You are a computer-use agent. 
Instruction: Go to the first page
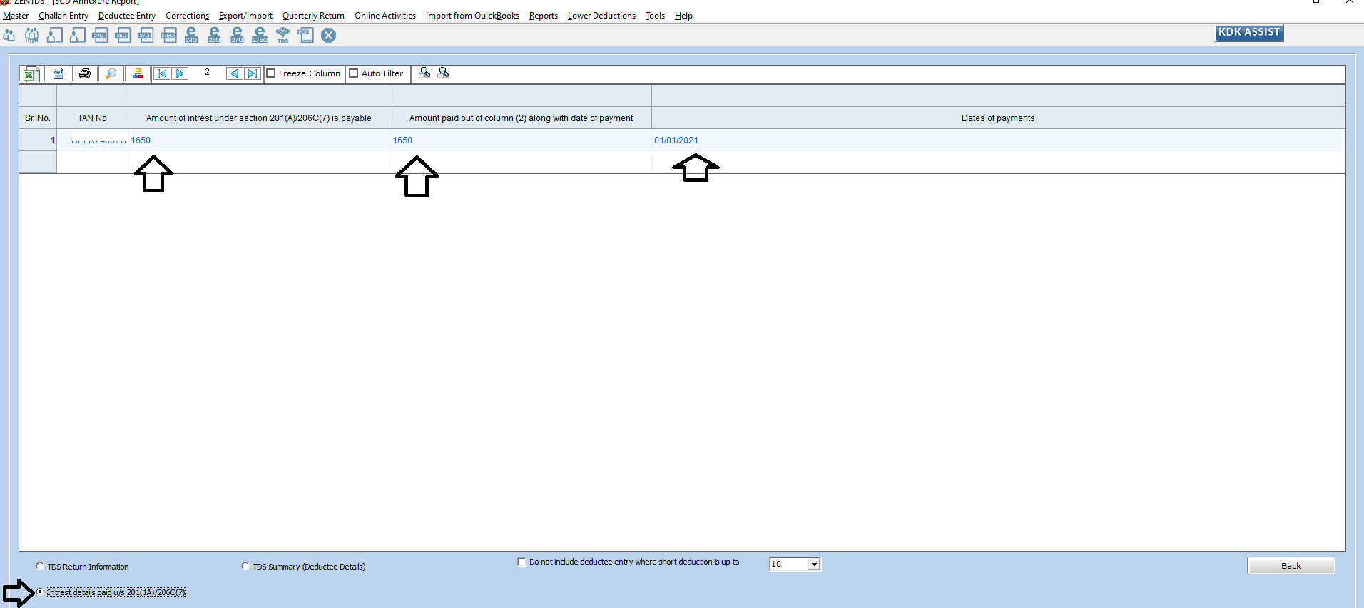(162, 73)
